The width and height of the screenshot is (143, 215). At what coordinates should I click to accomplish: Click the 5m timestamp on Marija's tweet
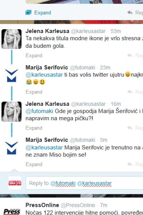(104, 140)
